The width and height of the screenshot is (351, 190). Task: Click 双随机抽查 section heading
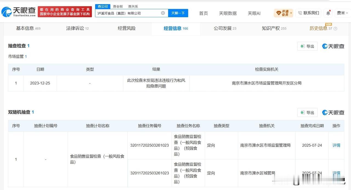point(21,112)
